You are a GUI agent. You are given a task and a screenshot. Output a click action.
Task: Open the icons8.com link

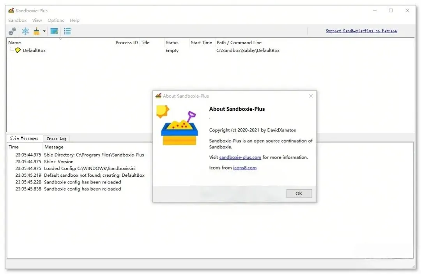coord(244,168)
